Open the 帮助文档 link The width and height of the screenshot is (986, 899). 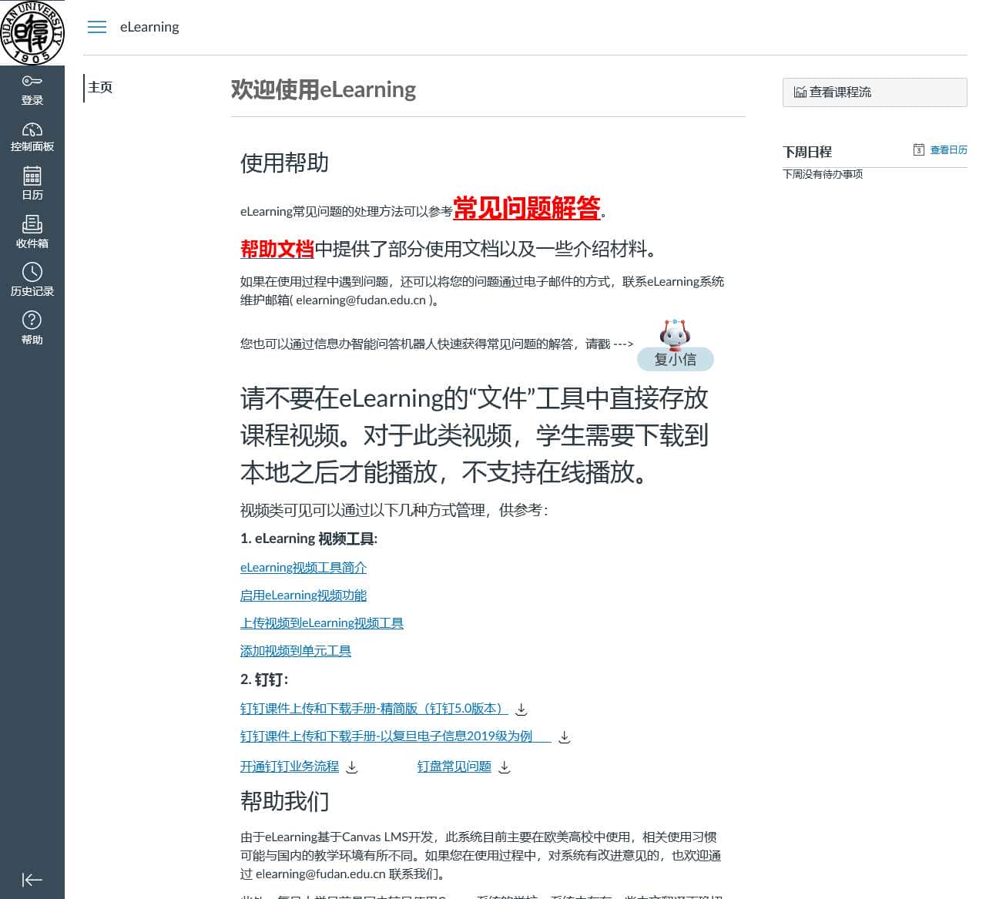pyautogui.click(x=277, y=250)
